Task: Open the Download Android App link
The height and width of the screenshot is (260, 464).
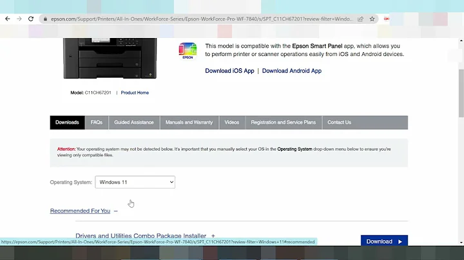Action: [x=292, y=71]
